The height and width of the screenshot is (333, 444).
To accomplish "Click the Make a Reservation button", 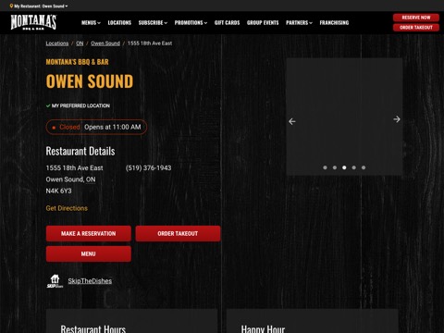I will [x=89, y=233].
